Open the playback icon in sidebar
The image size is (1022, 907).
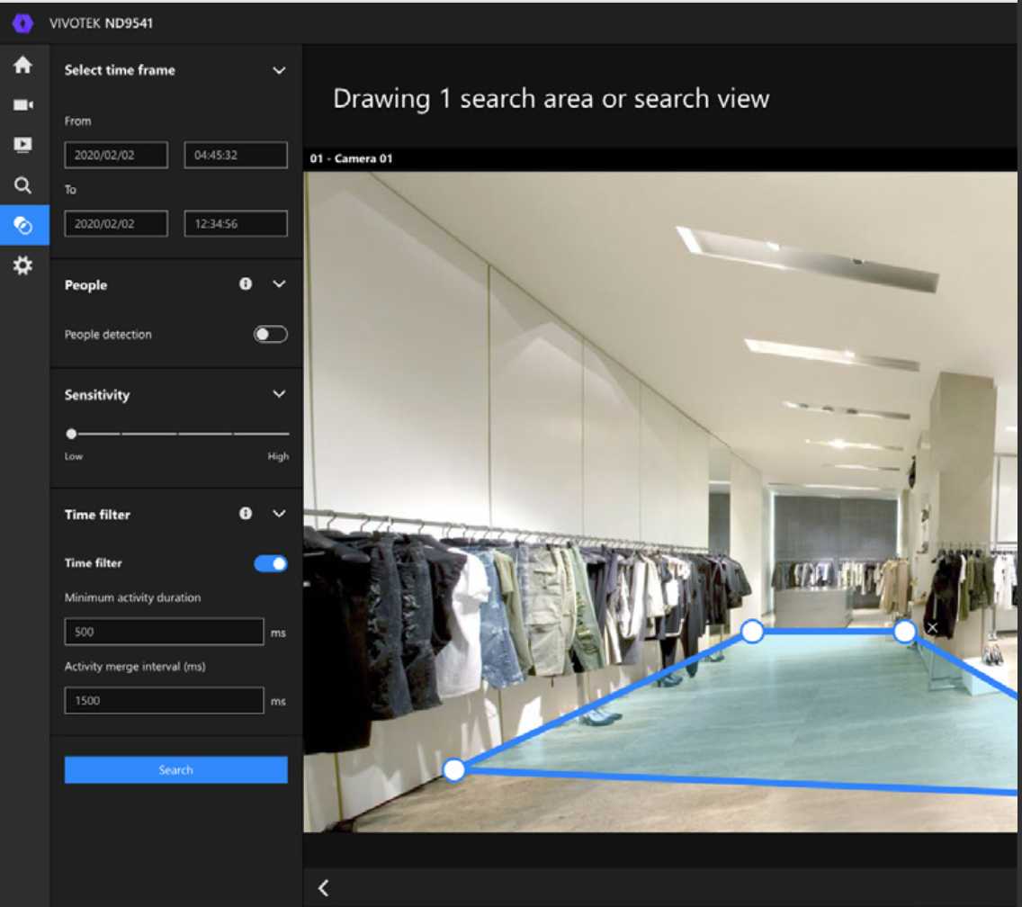coord(22,145)
